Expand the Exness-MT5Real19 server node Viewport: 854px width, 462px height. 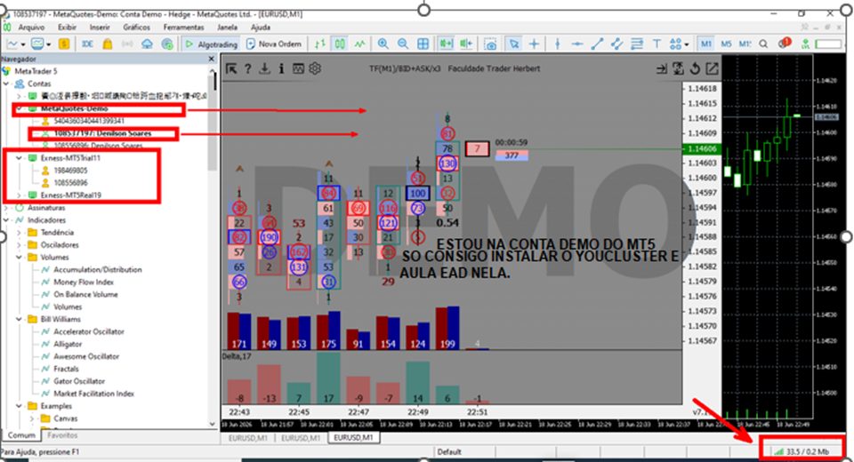pyautogui.click(x=19, y=195)
